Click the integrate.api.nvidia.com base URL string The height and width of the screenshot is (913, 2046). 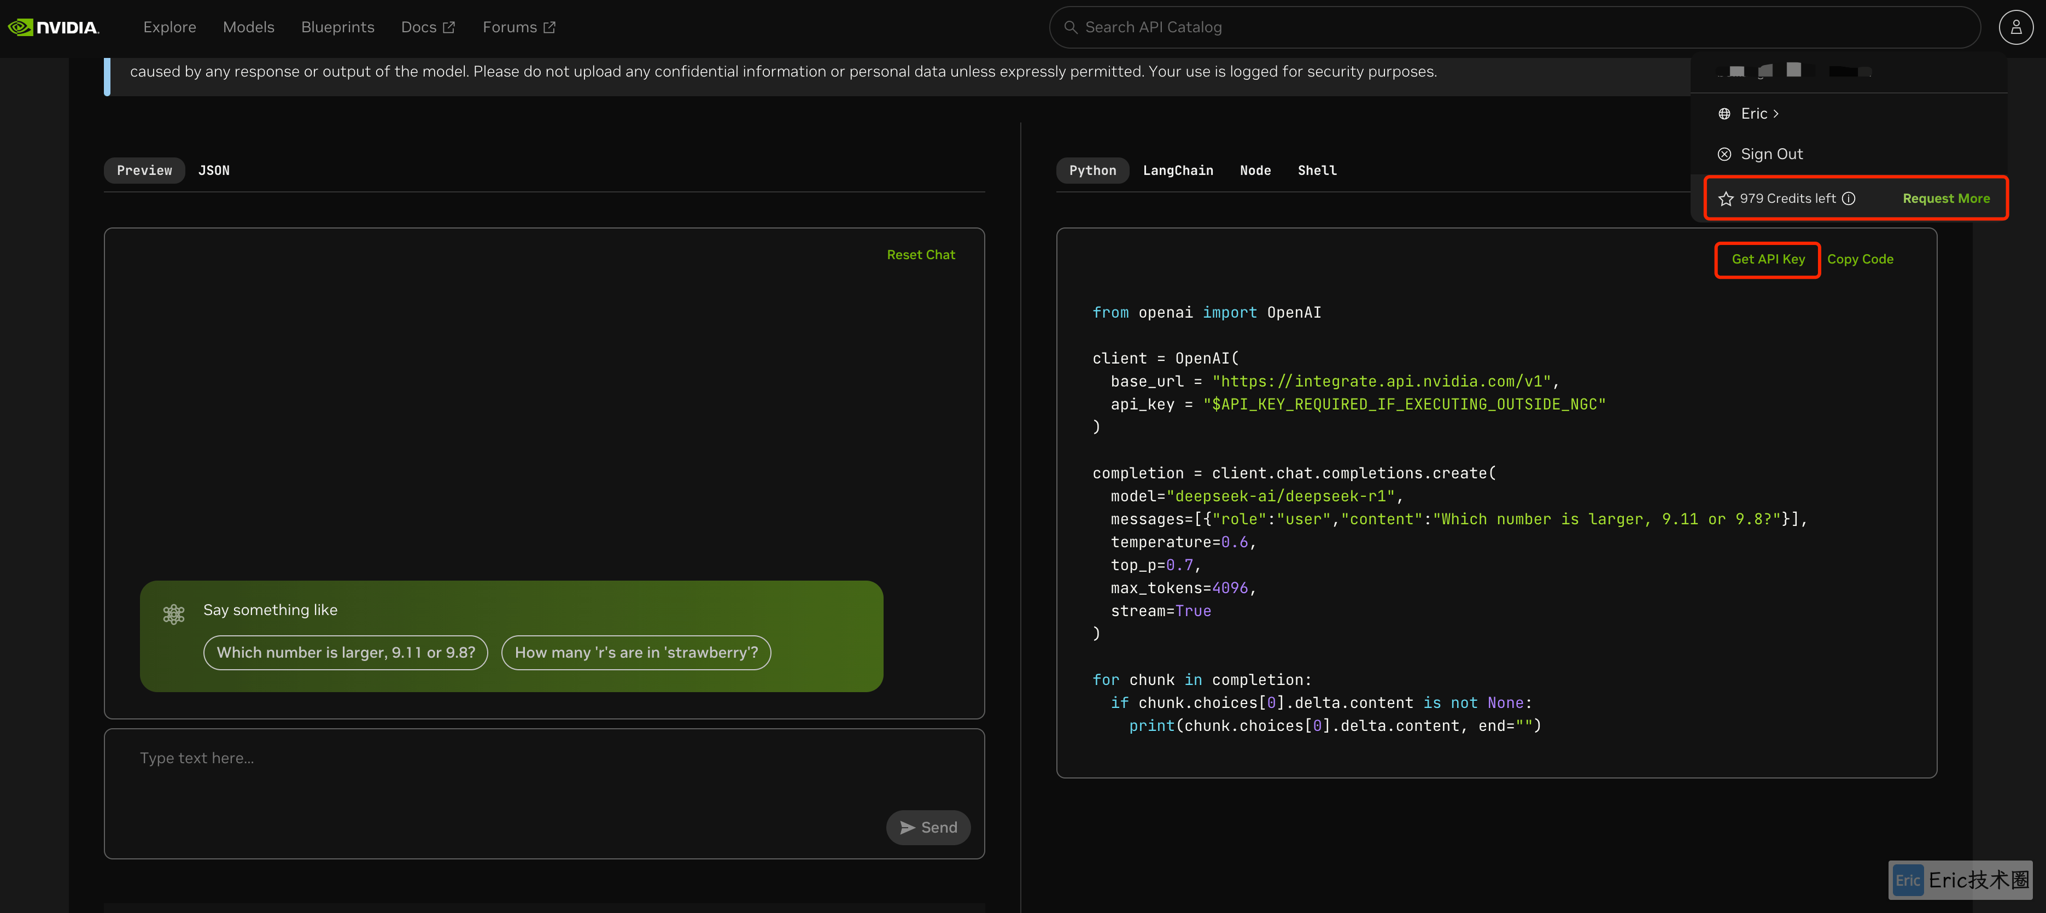pos(1381,382)
